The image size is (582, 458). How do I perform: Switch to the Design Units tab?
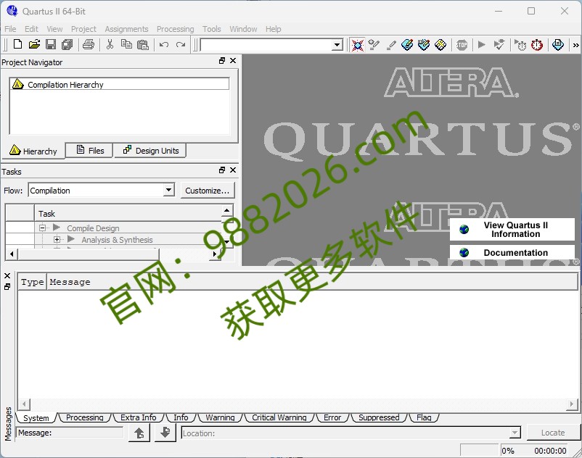151,151
